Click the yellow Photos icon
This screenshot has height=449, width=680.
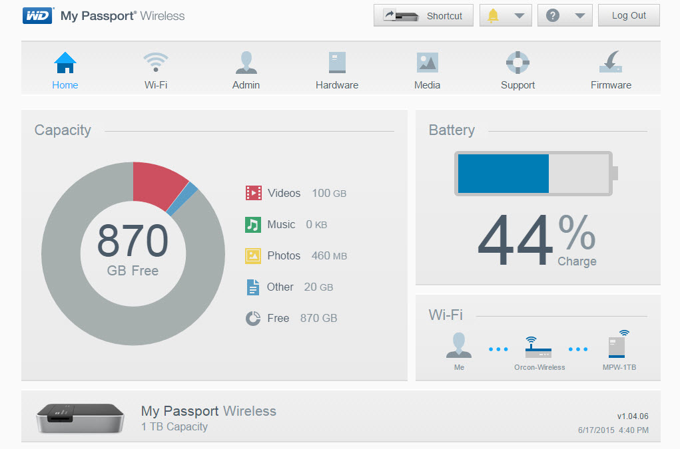point(253,256)
